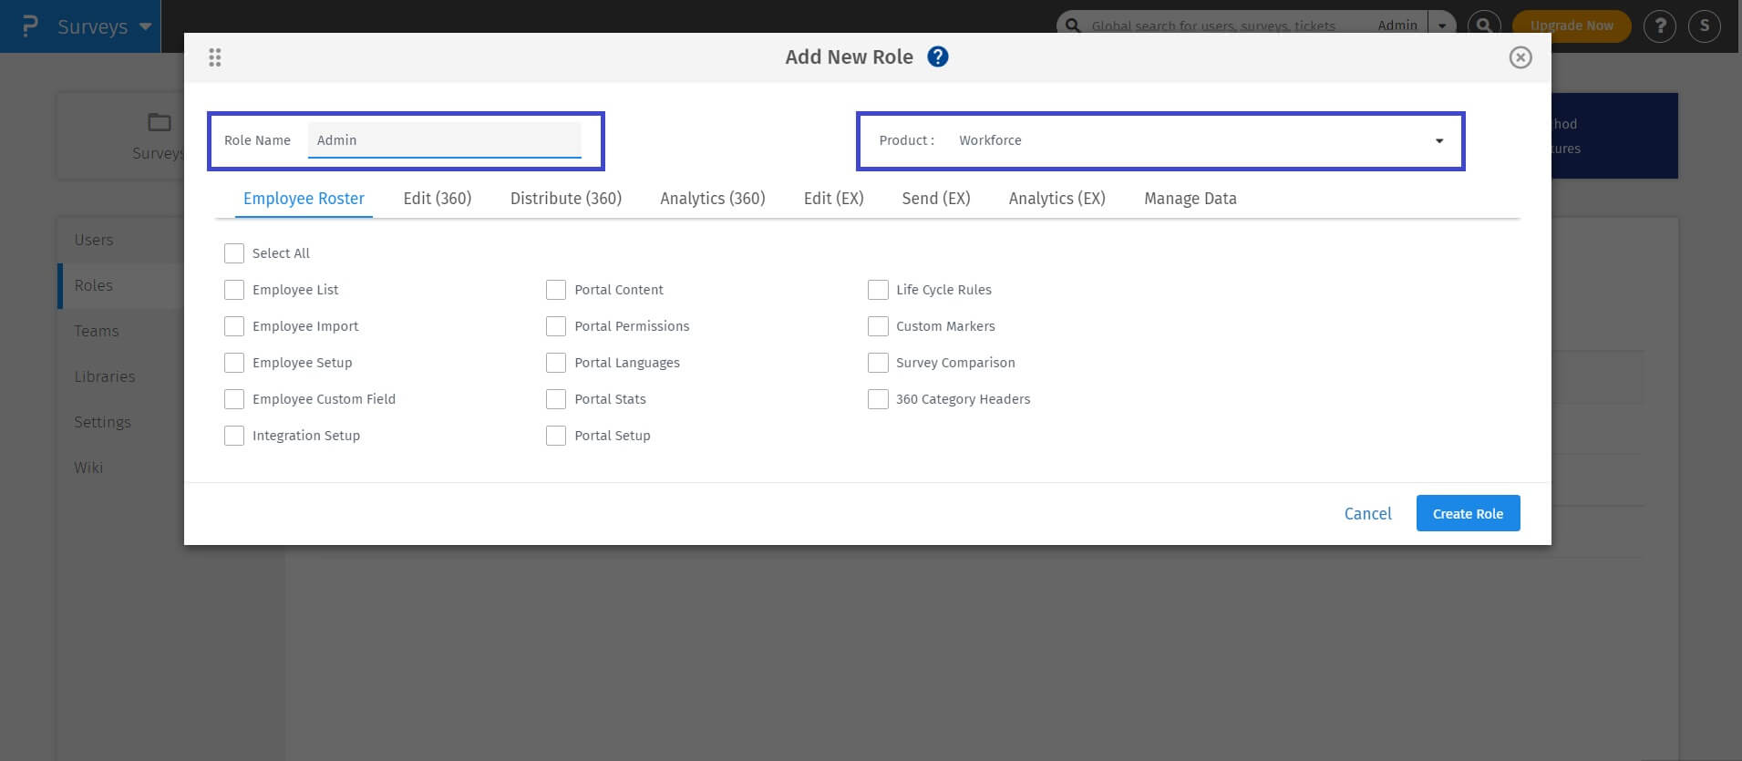Select Roles in the sidebar

[94, 285]
